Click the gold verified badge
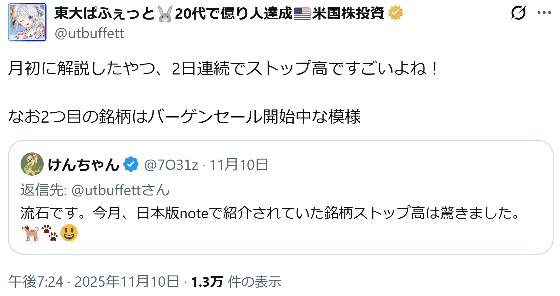Screen dimensions: 560x296 click(395, 13)
